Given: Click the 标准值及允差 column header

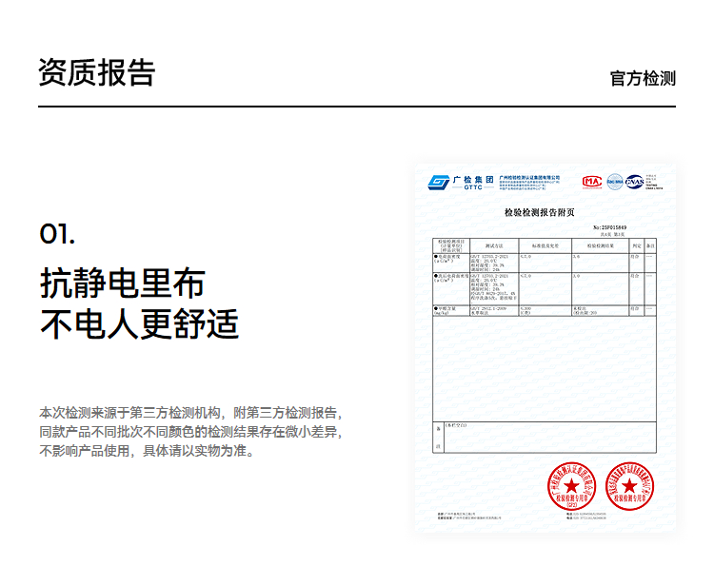Looking at the screenshot, I should pos(545,245).
